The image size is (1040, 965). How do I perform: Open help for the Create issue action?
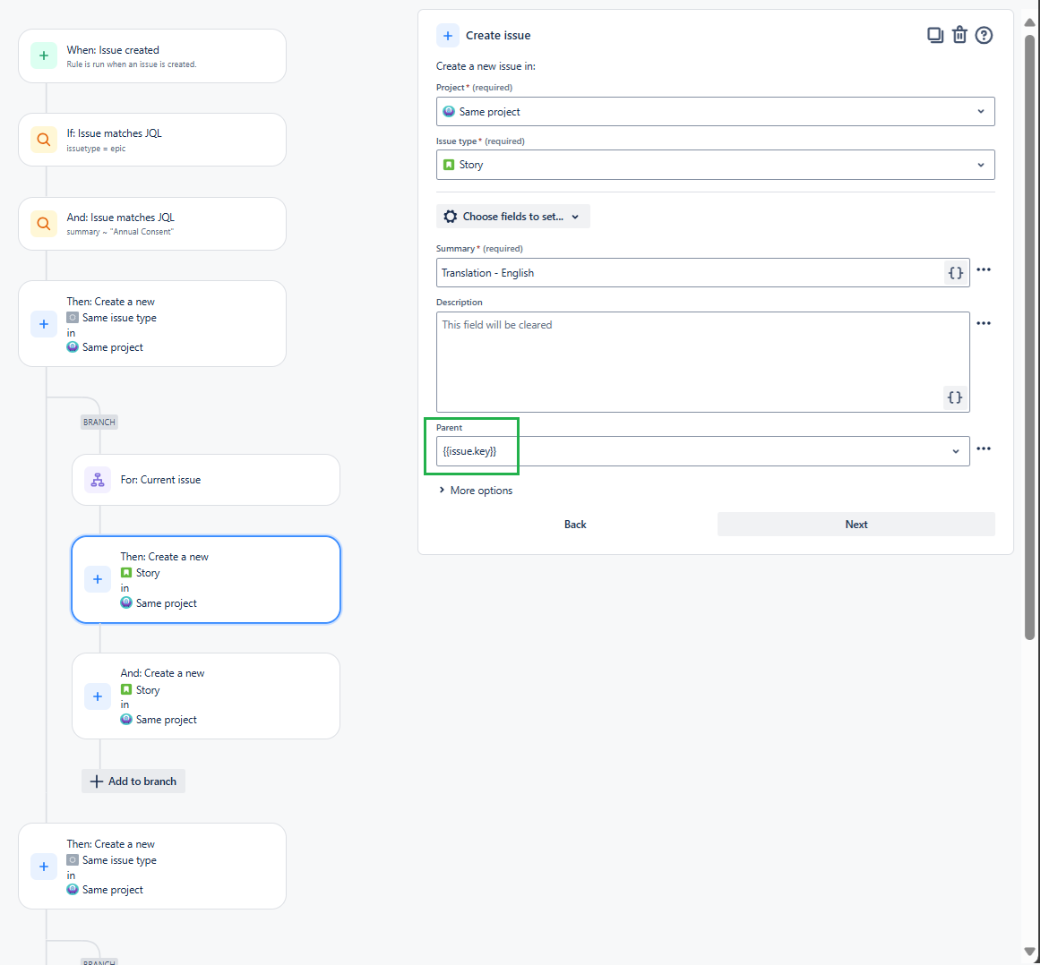pyautogui.click(x=984, y=34)
